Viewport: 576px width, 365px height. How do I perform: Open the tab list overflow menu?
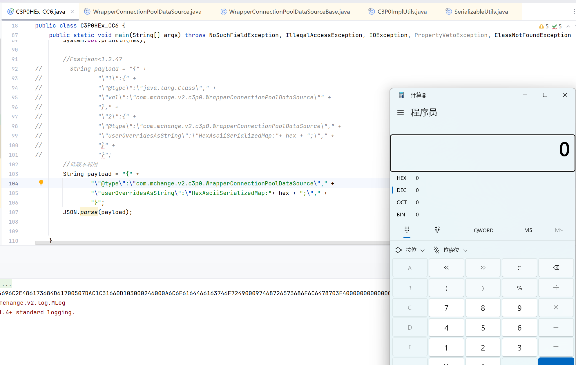pos(573,12)
